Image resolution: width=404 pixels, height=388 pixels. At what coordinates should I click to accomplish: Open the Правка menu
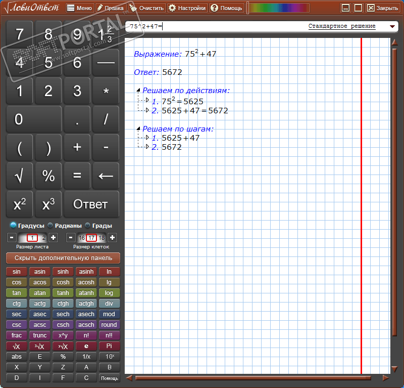pyautogui.click(x=111, y=8)
